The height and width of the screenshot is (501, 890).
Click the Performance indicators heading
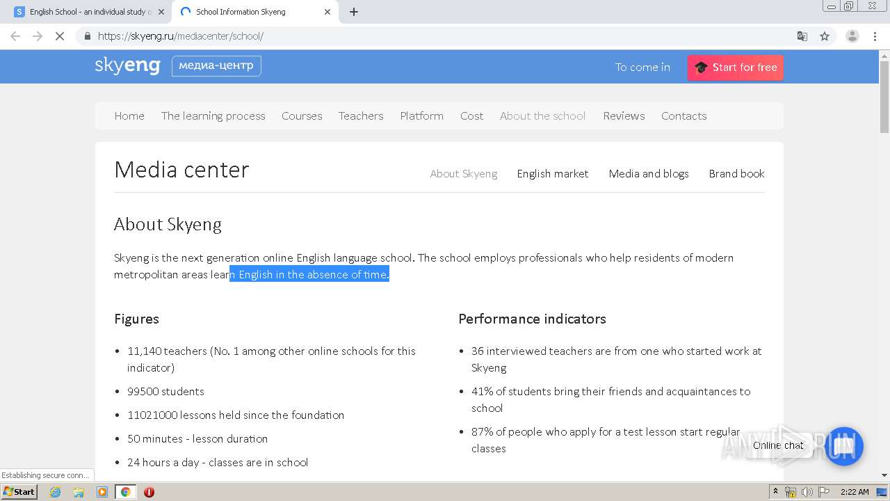tap(532, 319)
